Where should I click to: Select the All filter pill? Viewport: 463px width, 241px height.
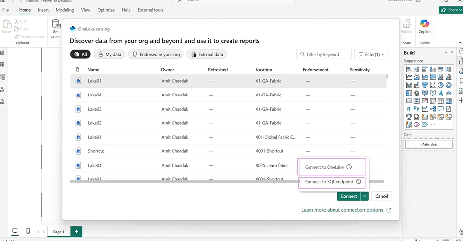coord(80,54)
